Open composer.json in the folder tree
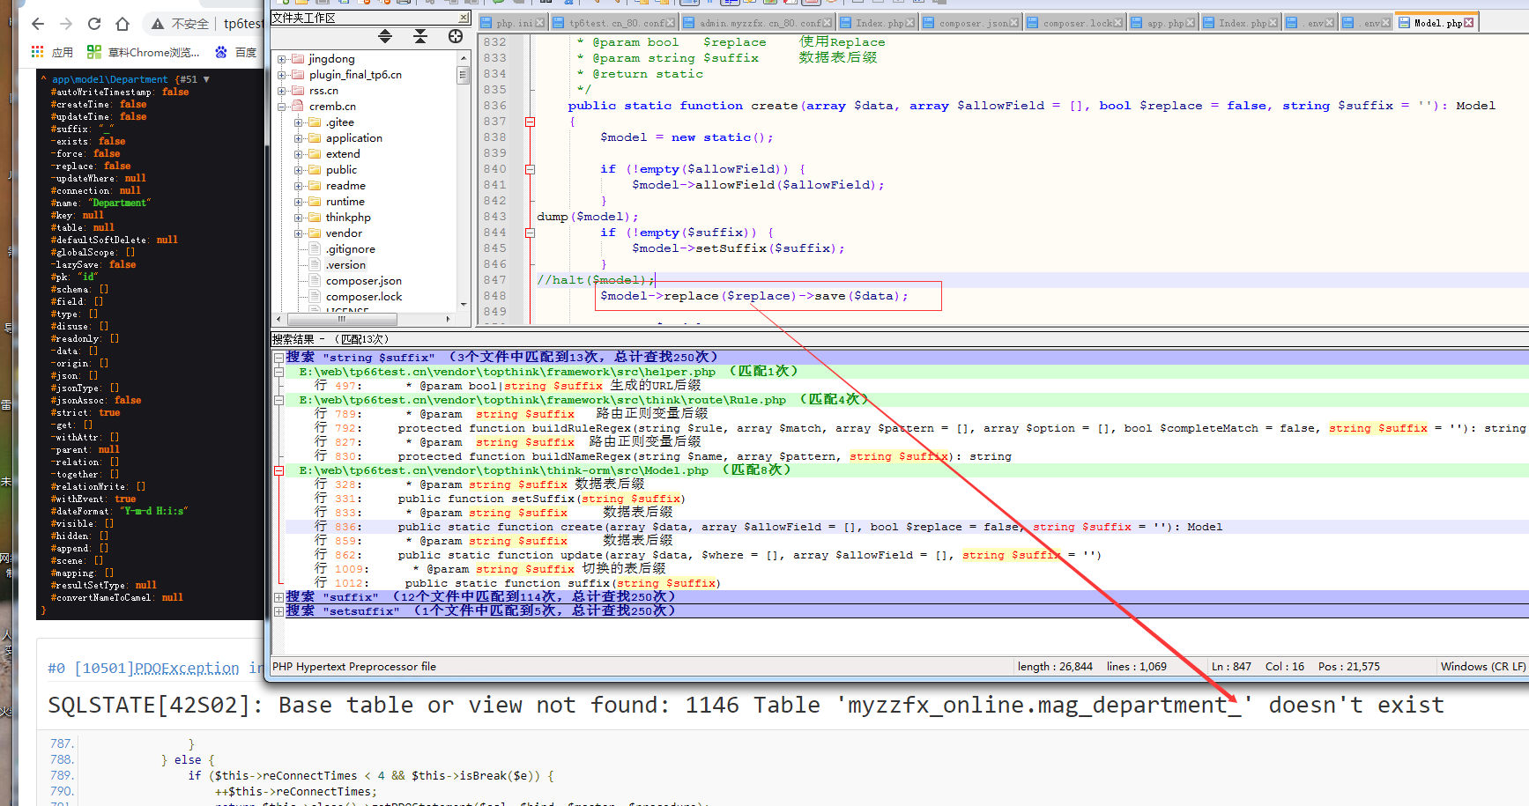The image size is (1529, 806). pos(364,281)
